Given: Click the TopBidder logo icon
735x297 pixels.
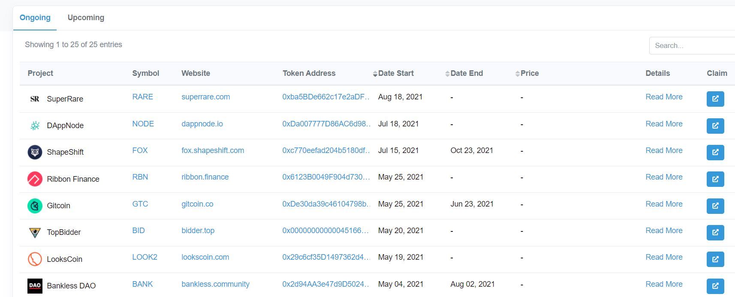Looking at the screenshot, I should tap(35, 232).
